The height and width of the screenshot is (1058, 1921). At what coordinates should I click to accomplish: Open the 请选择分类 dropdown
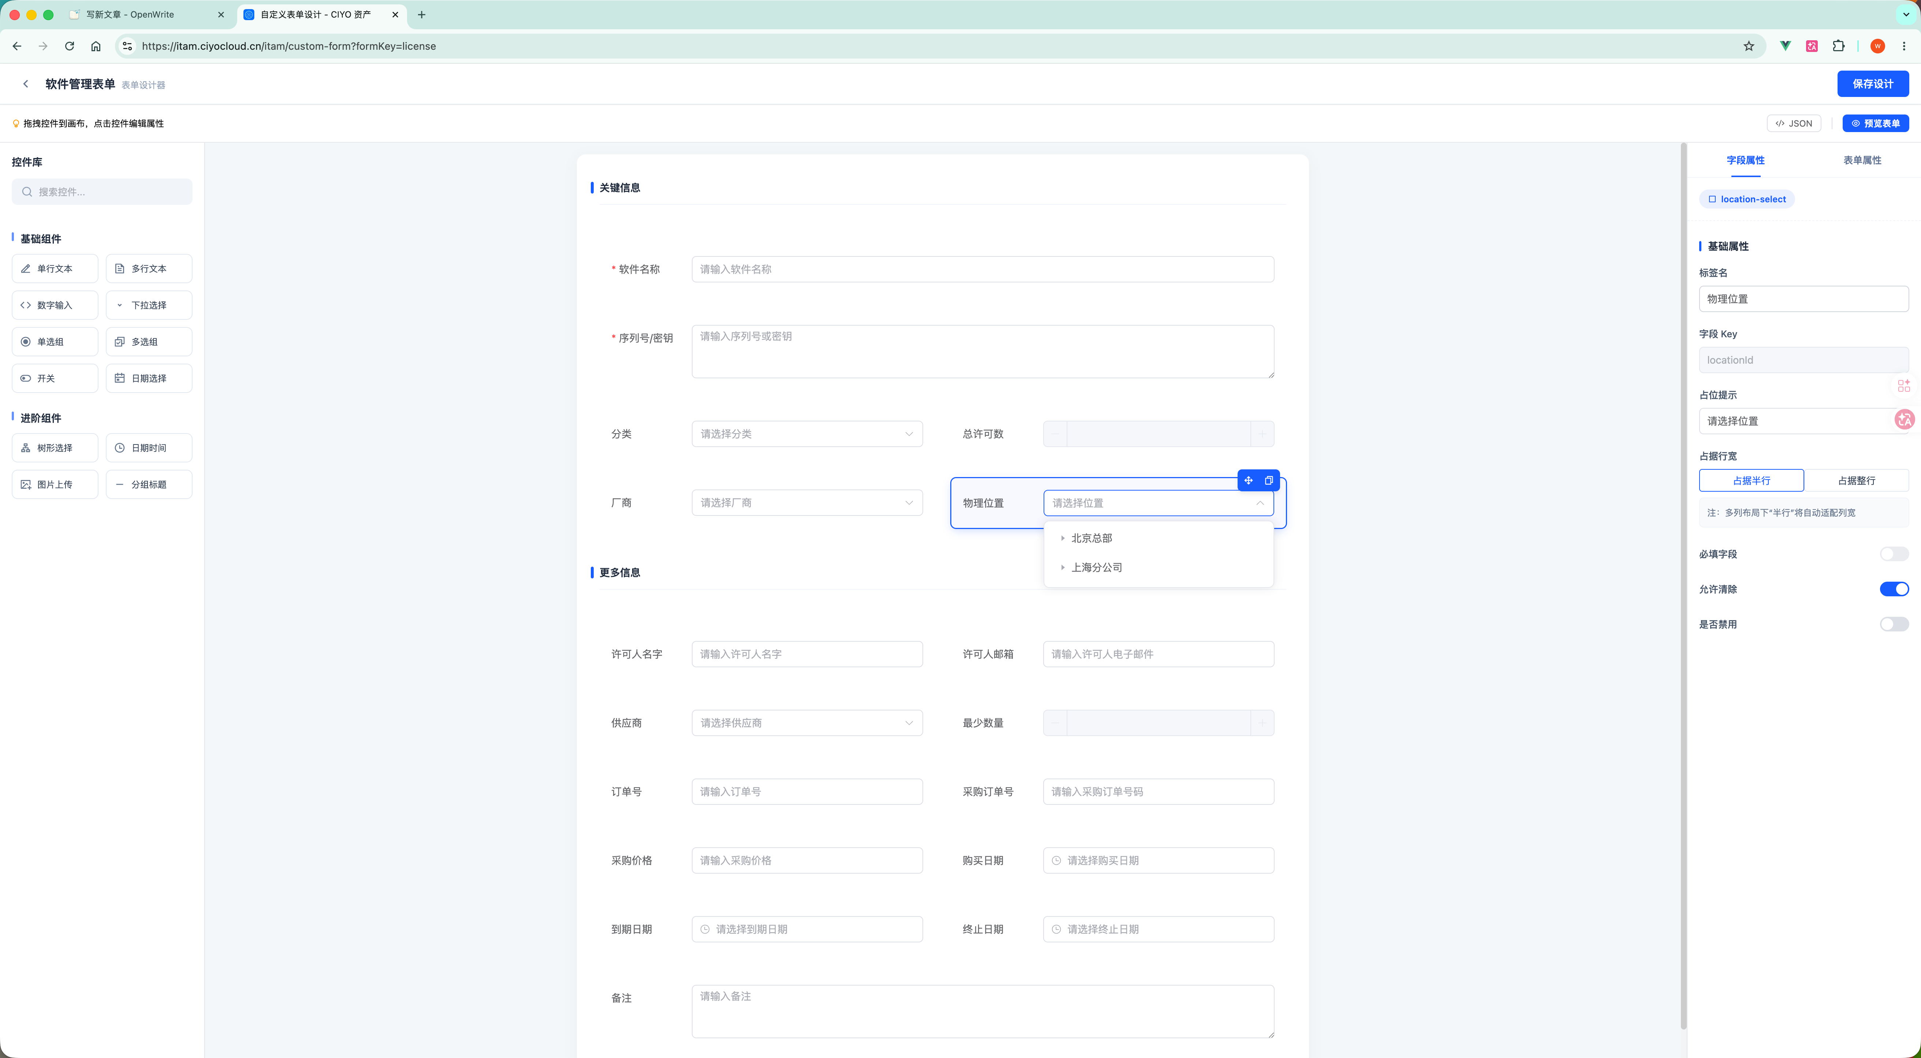(807, 434)
